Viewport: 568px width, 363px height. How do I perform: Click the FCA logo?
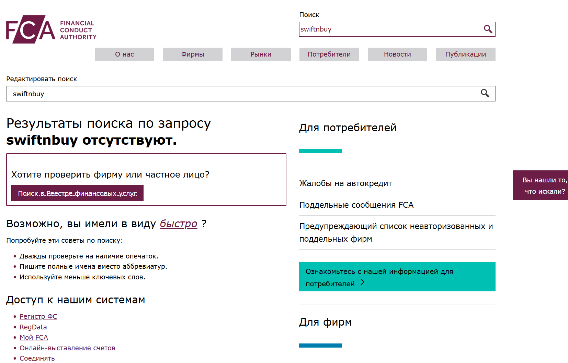tap(51, 29)
